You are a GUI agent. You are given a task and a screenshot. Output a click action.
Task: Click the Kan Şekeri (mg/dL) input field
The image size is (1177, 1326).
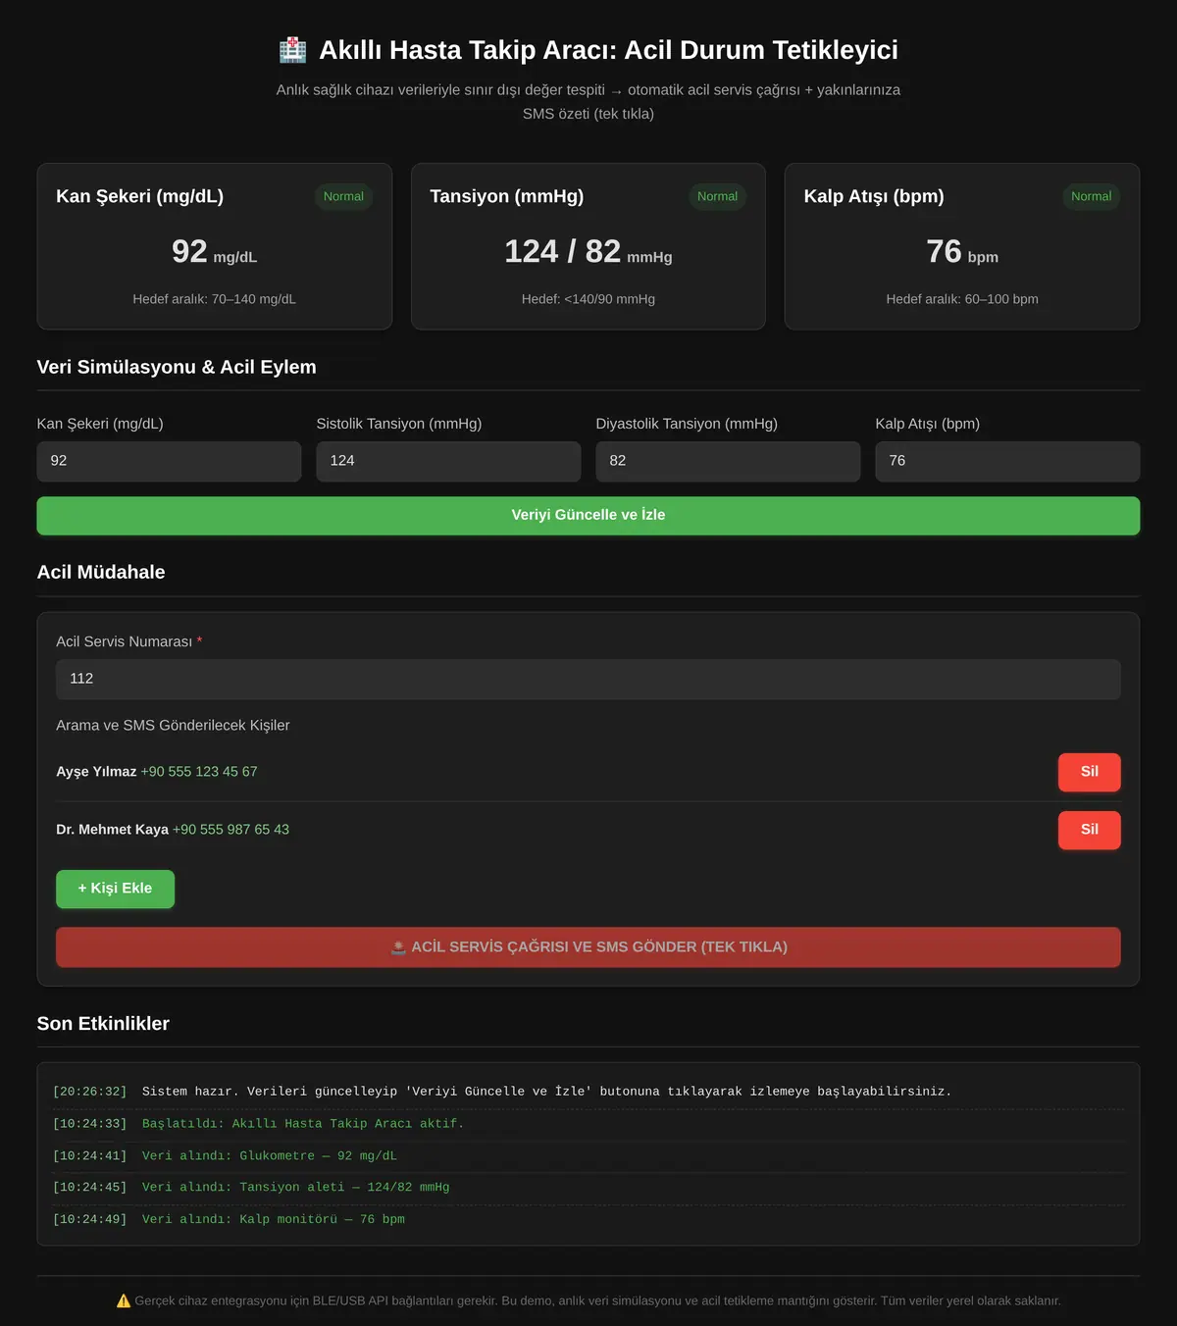pos(169,461)
